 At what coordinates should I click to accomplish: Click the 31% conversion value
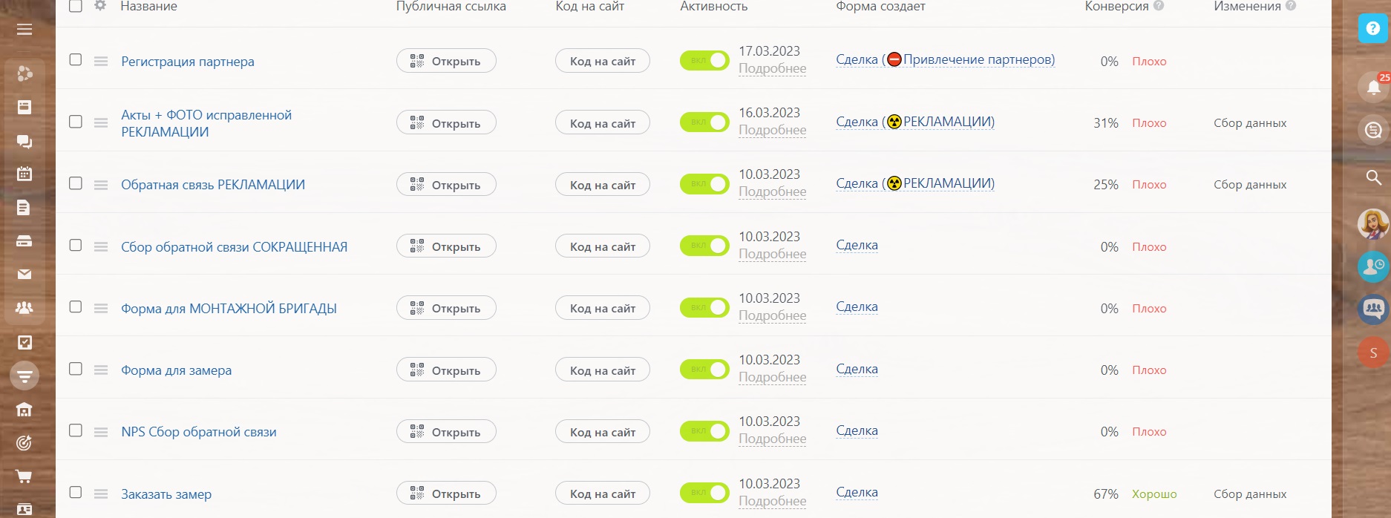1105,123
